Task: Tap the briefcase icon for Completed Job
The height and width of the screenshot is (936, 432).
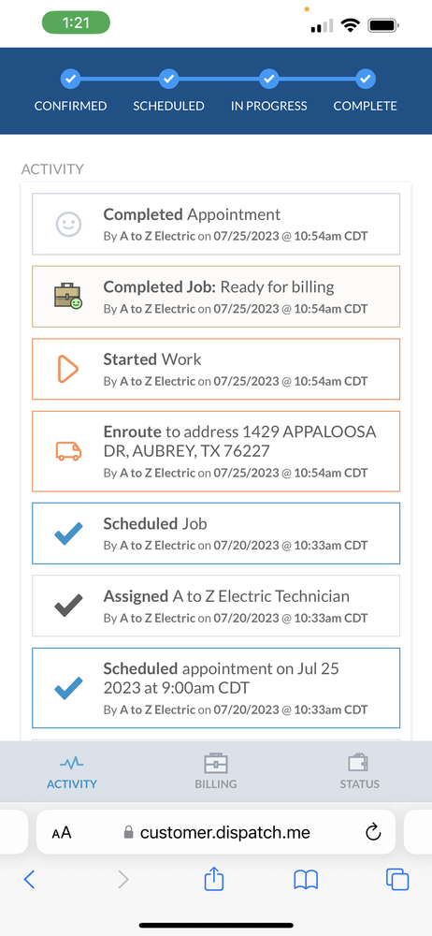Action: click(68, 297)
